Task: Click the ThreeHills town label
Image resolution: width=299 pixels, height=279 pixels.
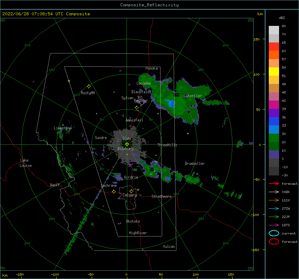Action: point(167,145)
